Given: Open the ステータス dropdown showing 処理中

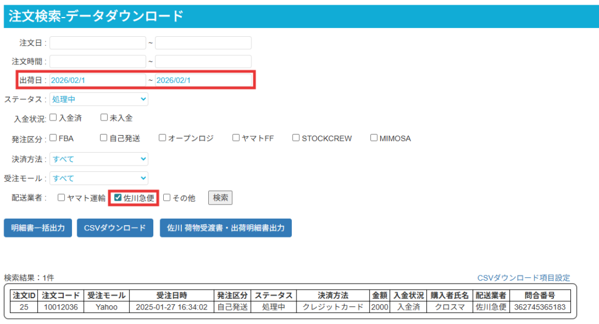Looking at the screenshot, I should 99,99.
